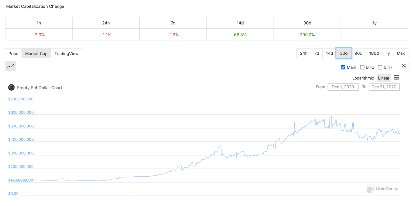Enable the ETH comparison checkbox
Screen dimensions: 413x206
coord(380,67)
